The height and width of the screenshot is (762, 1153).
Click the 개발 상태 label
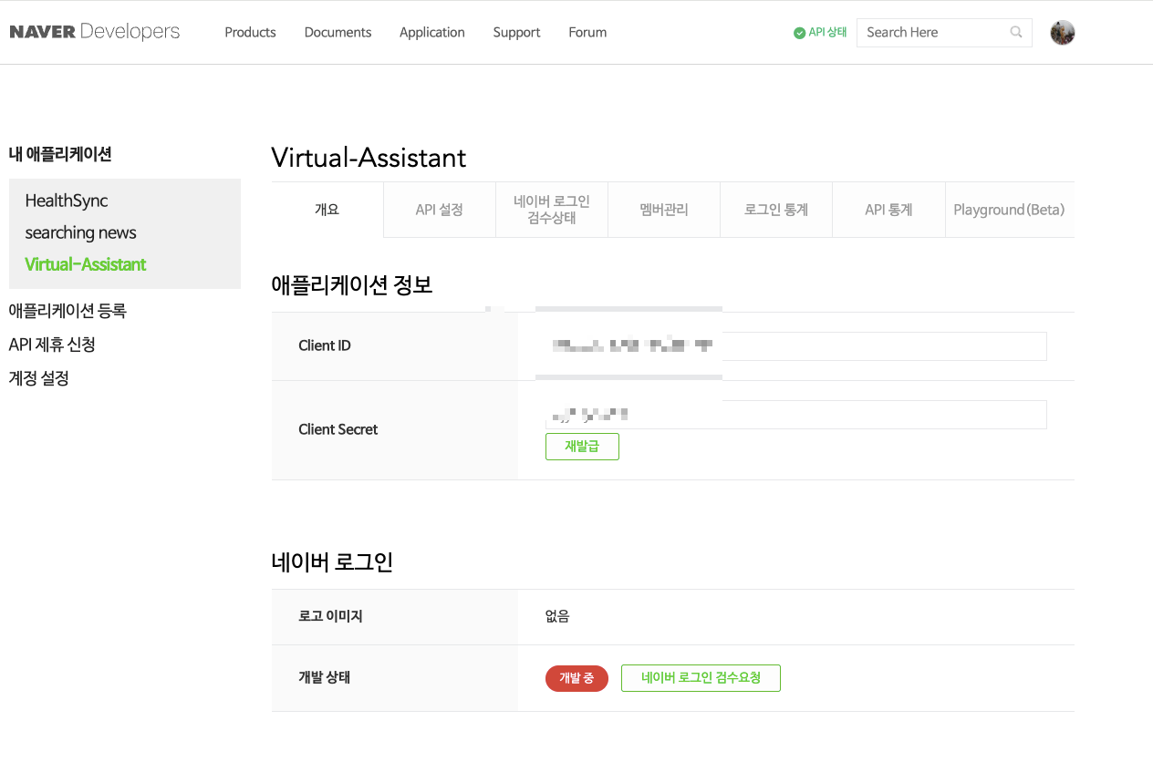pos(325,678)
